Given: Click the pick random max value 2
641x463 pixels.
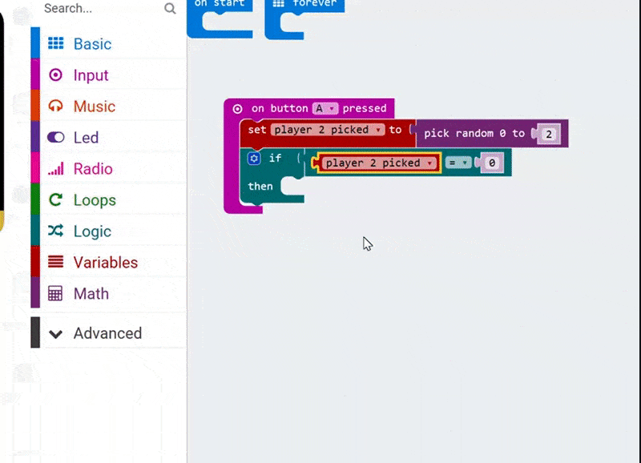Looking at the screenshot, I should click(x=549, y=134).
